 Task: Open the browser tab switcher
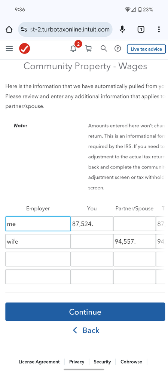coord(141,30)
